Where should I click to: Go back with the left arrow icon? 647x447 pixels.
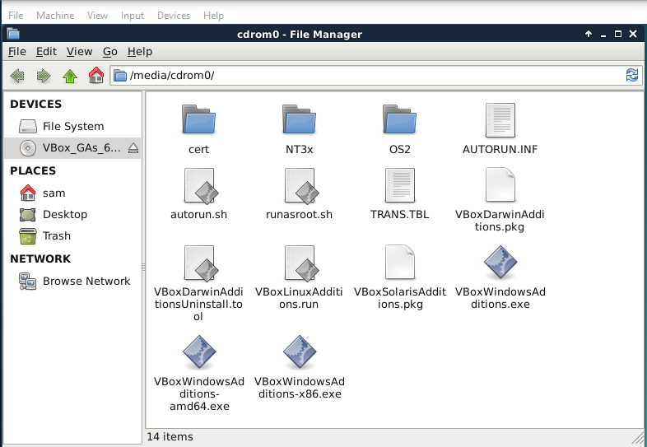tap(17, 76)
